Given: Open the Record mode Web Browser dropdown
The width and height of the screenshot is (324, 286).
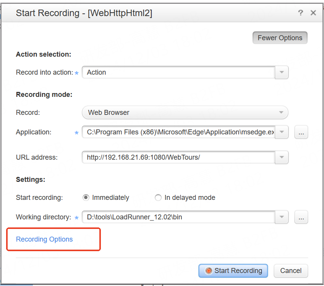Looking at the screenshot, I should pos(185,113).
